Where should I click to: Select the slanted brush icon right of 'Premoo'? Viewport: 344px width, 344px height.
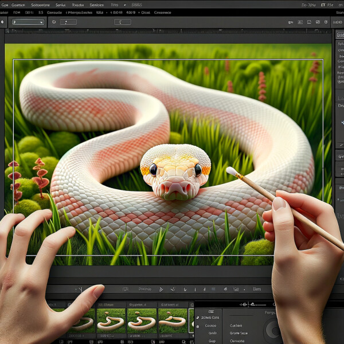(161, 290)
